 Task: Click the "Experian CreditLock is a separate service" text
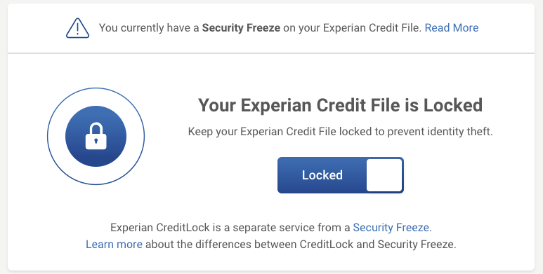tap(230, 227)
